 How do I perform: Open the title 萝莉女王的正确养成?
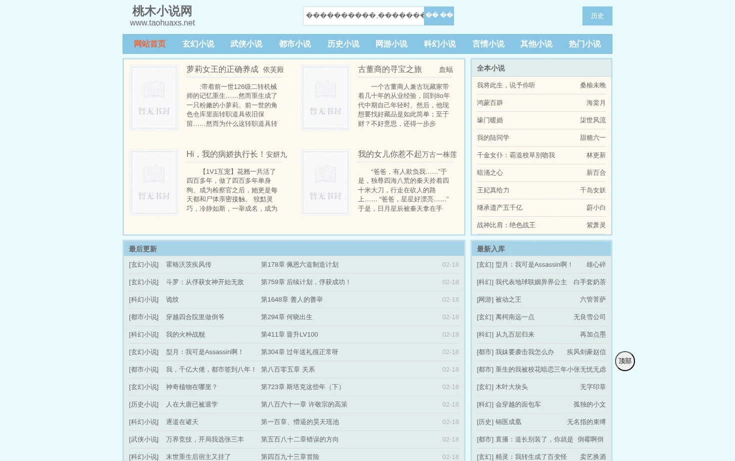(x=222, y=69)
